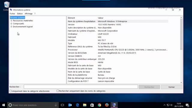Open the Windows Start menu
This screenshot has height=108, width=192.
point(4,105)
